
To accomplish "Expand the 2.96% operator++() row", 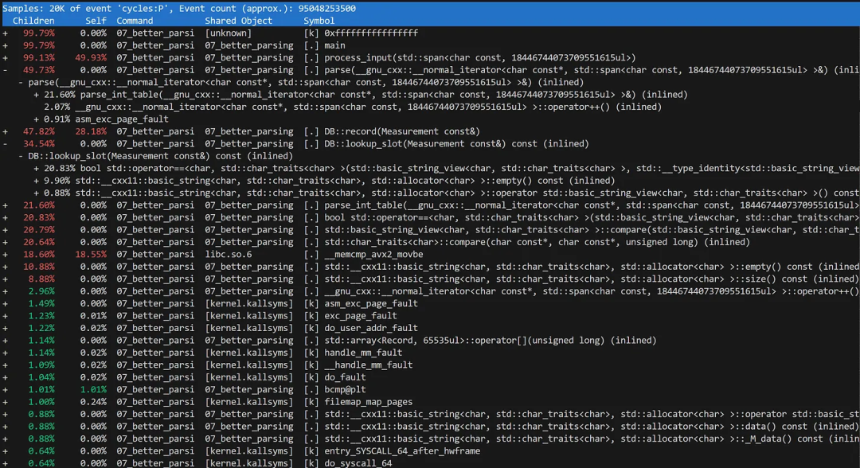I will pos(5,291).
